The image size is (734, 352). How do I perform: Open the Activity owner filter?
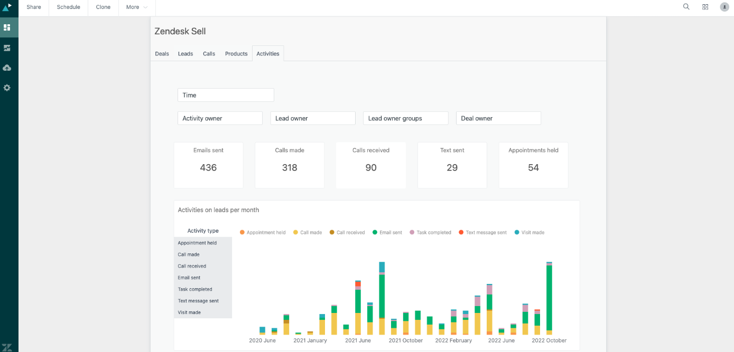point(220,118)
